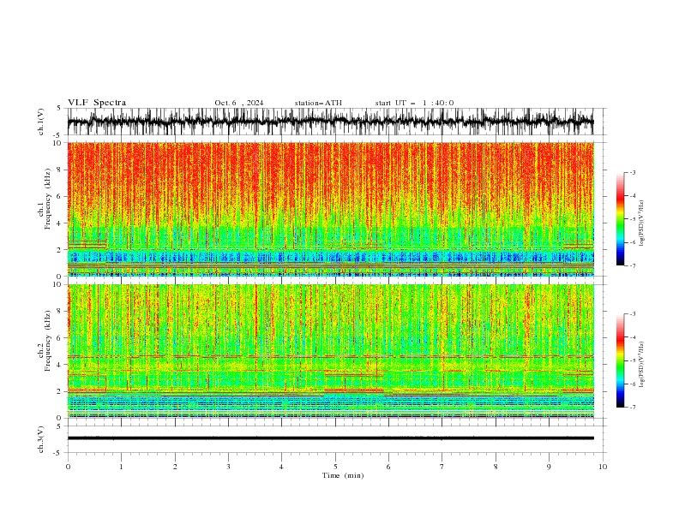The image size is (679, 524).
Task: Click the "start UT = 1:40:0" text
Action: click(x=414, y=103)
